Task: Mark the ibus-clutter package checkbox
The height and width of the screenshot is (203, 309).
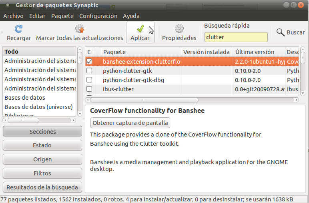Action: pos(89,89)
